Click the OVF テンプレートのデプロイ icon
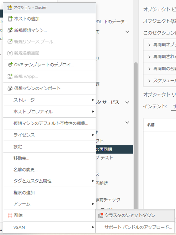 tap(10, 65)
